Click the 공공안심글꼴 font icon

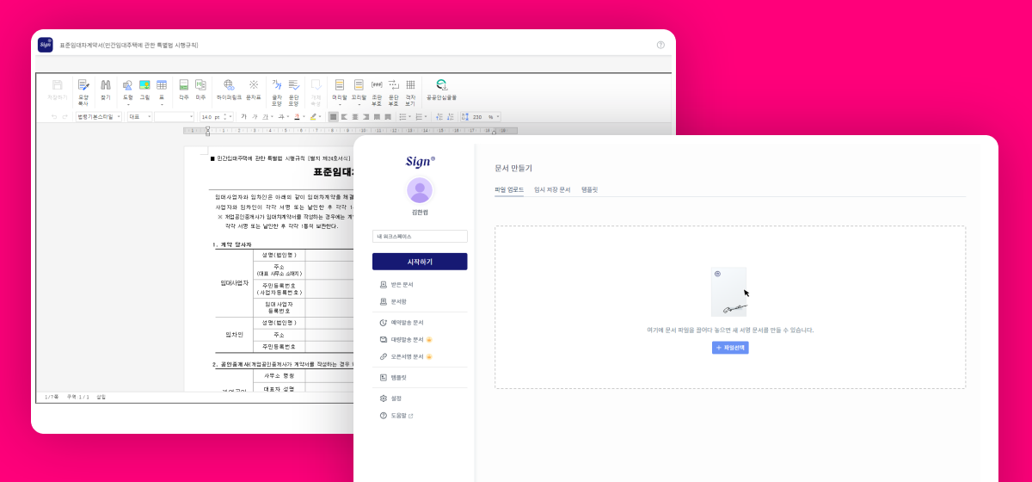coord(441,90)
